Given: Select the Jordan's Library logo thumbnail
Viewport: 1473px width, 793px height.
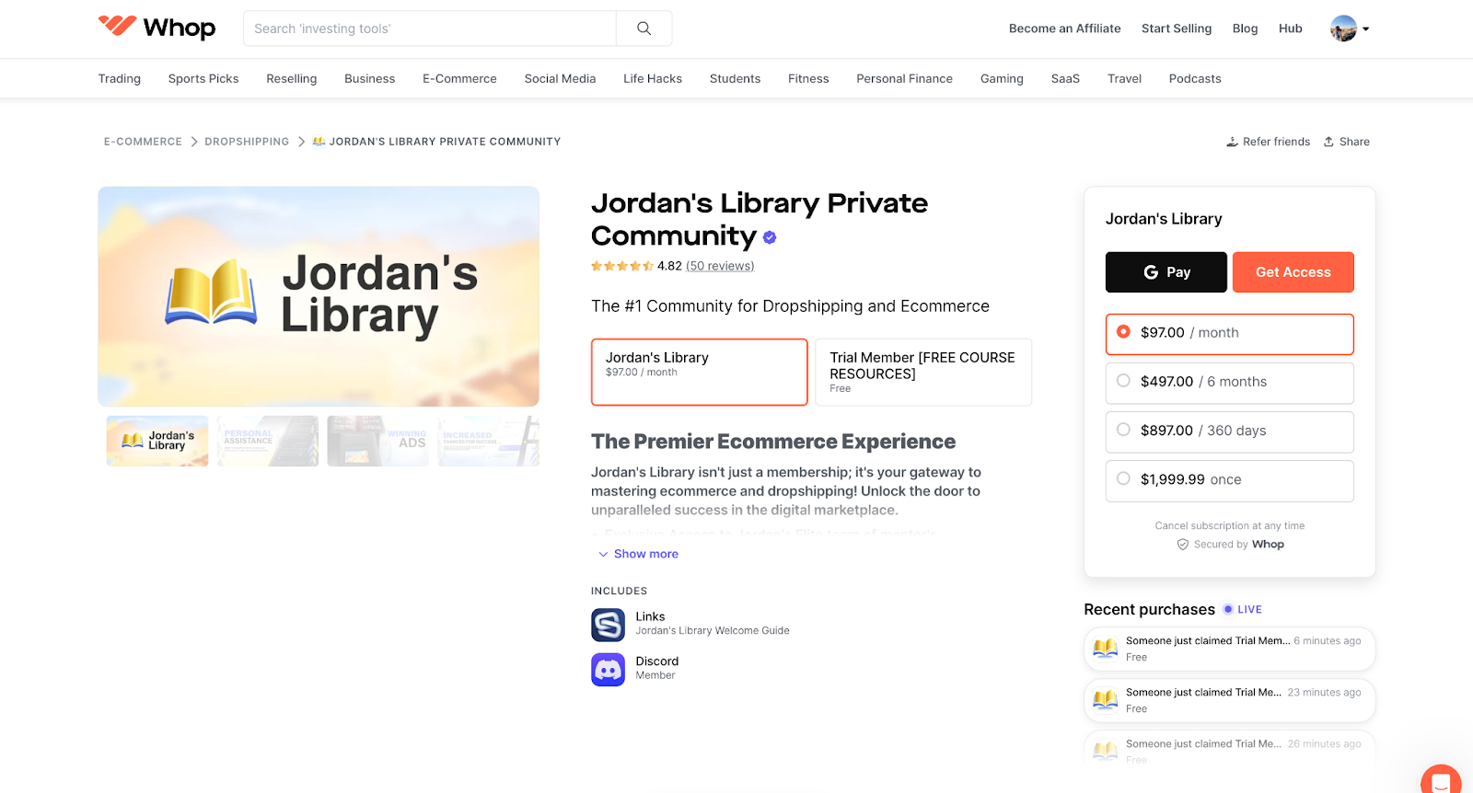Looking at the screenshot, I should tap(157, 441).
